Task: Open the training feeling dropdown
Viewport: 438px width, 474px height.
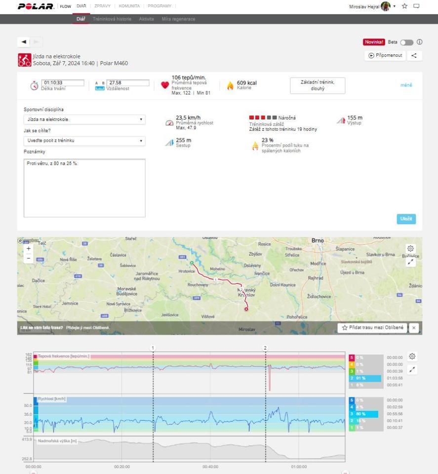Action: 84,141
